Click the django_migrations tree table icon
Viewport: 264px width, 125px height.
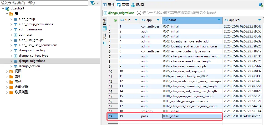(x=16, y=61)
